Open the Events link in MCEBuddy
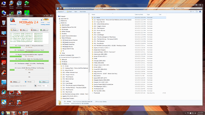This screenshot has height=115, width=205. pyautogui.click(x=42, y=23)
